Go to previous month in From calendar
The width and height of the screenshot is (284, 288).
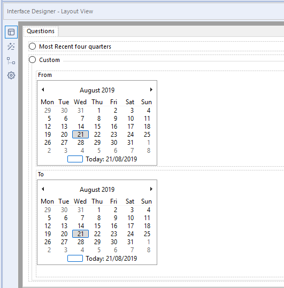pos(43,90)
